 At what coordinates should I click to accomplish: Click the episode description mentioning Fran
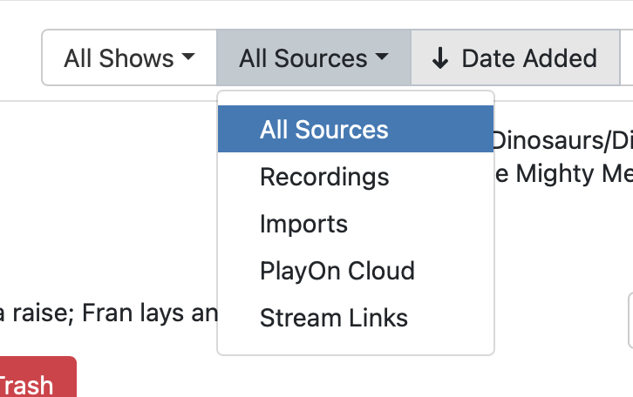click(x=108, y=313)
